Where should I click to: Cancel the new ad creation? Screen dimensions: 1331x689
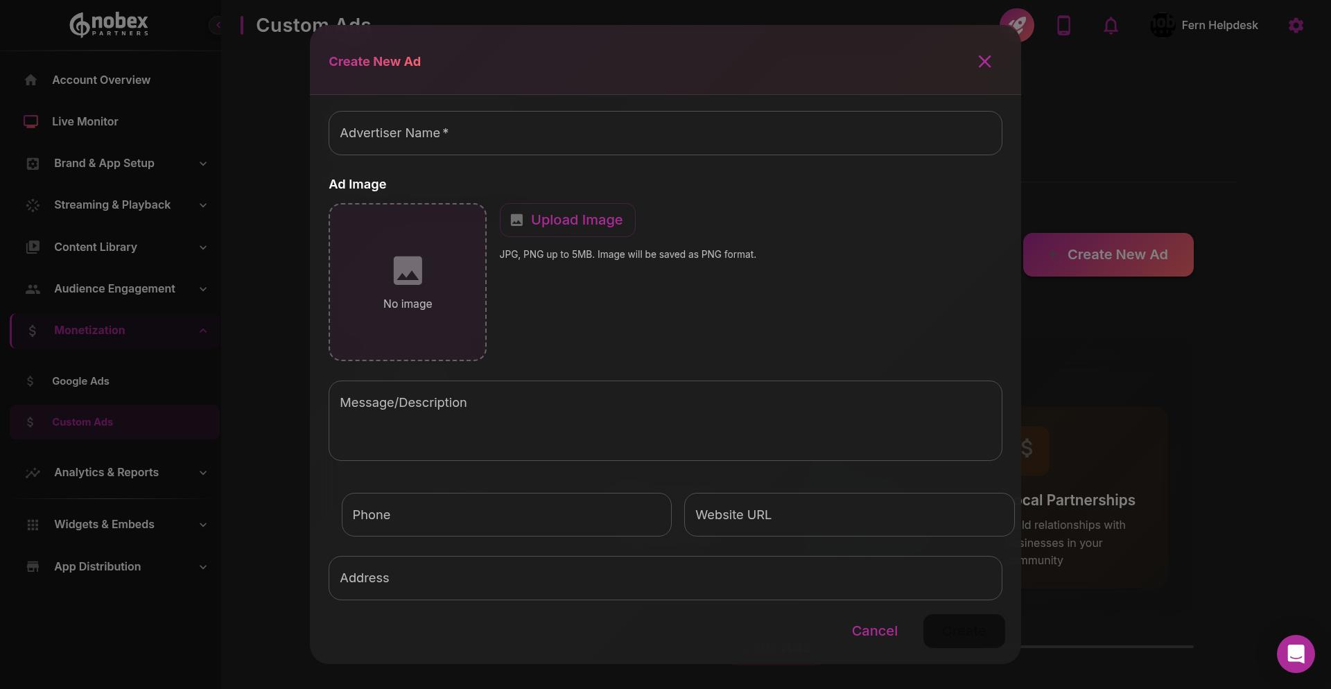coord(875,631)
